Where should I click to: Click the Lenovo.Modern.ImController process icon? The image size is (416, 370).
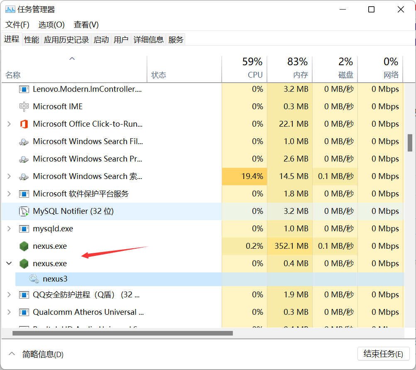tap(24, 89)
